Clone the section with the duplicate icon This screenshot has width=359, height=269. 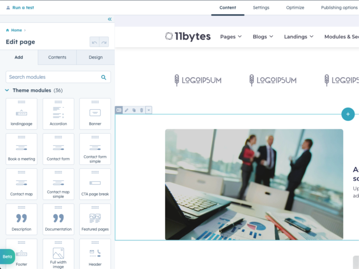pyautogui.click(x=134, y=110)
